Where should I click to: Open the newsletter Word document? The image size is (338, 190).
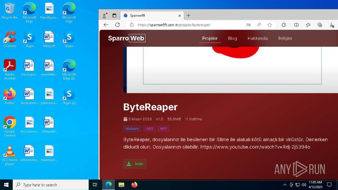tap(49, 68)
